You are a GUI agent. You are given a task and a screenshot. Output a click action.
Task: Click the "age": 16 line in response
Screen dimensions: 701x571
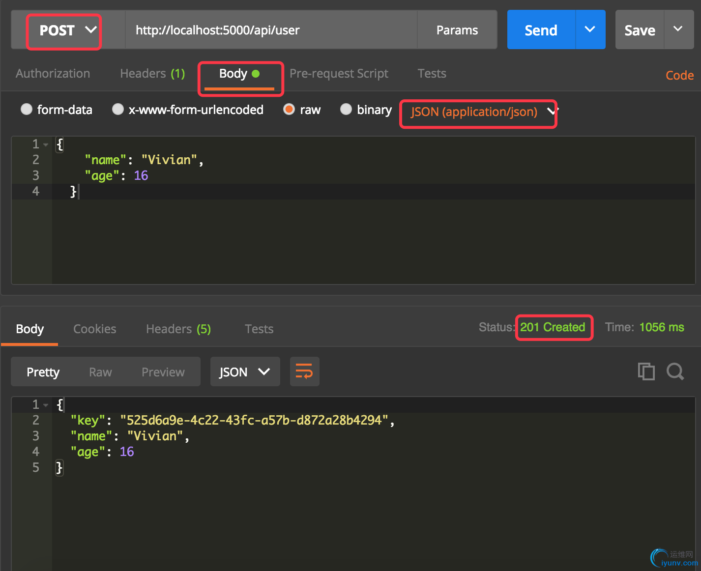pyautogui.click(x=102, y=452)
